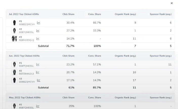Click July #3 product thumbnail with two items

[14, 39]
